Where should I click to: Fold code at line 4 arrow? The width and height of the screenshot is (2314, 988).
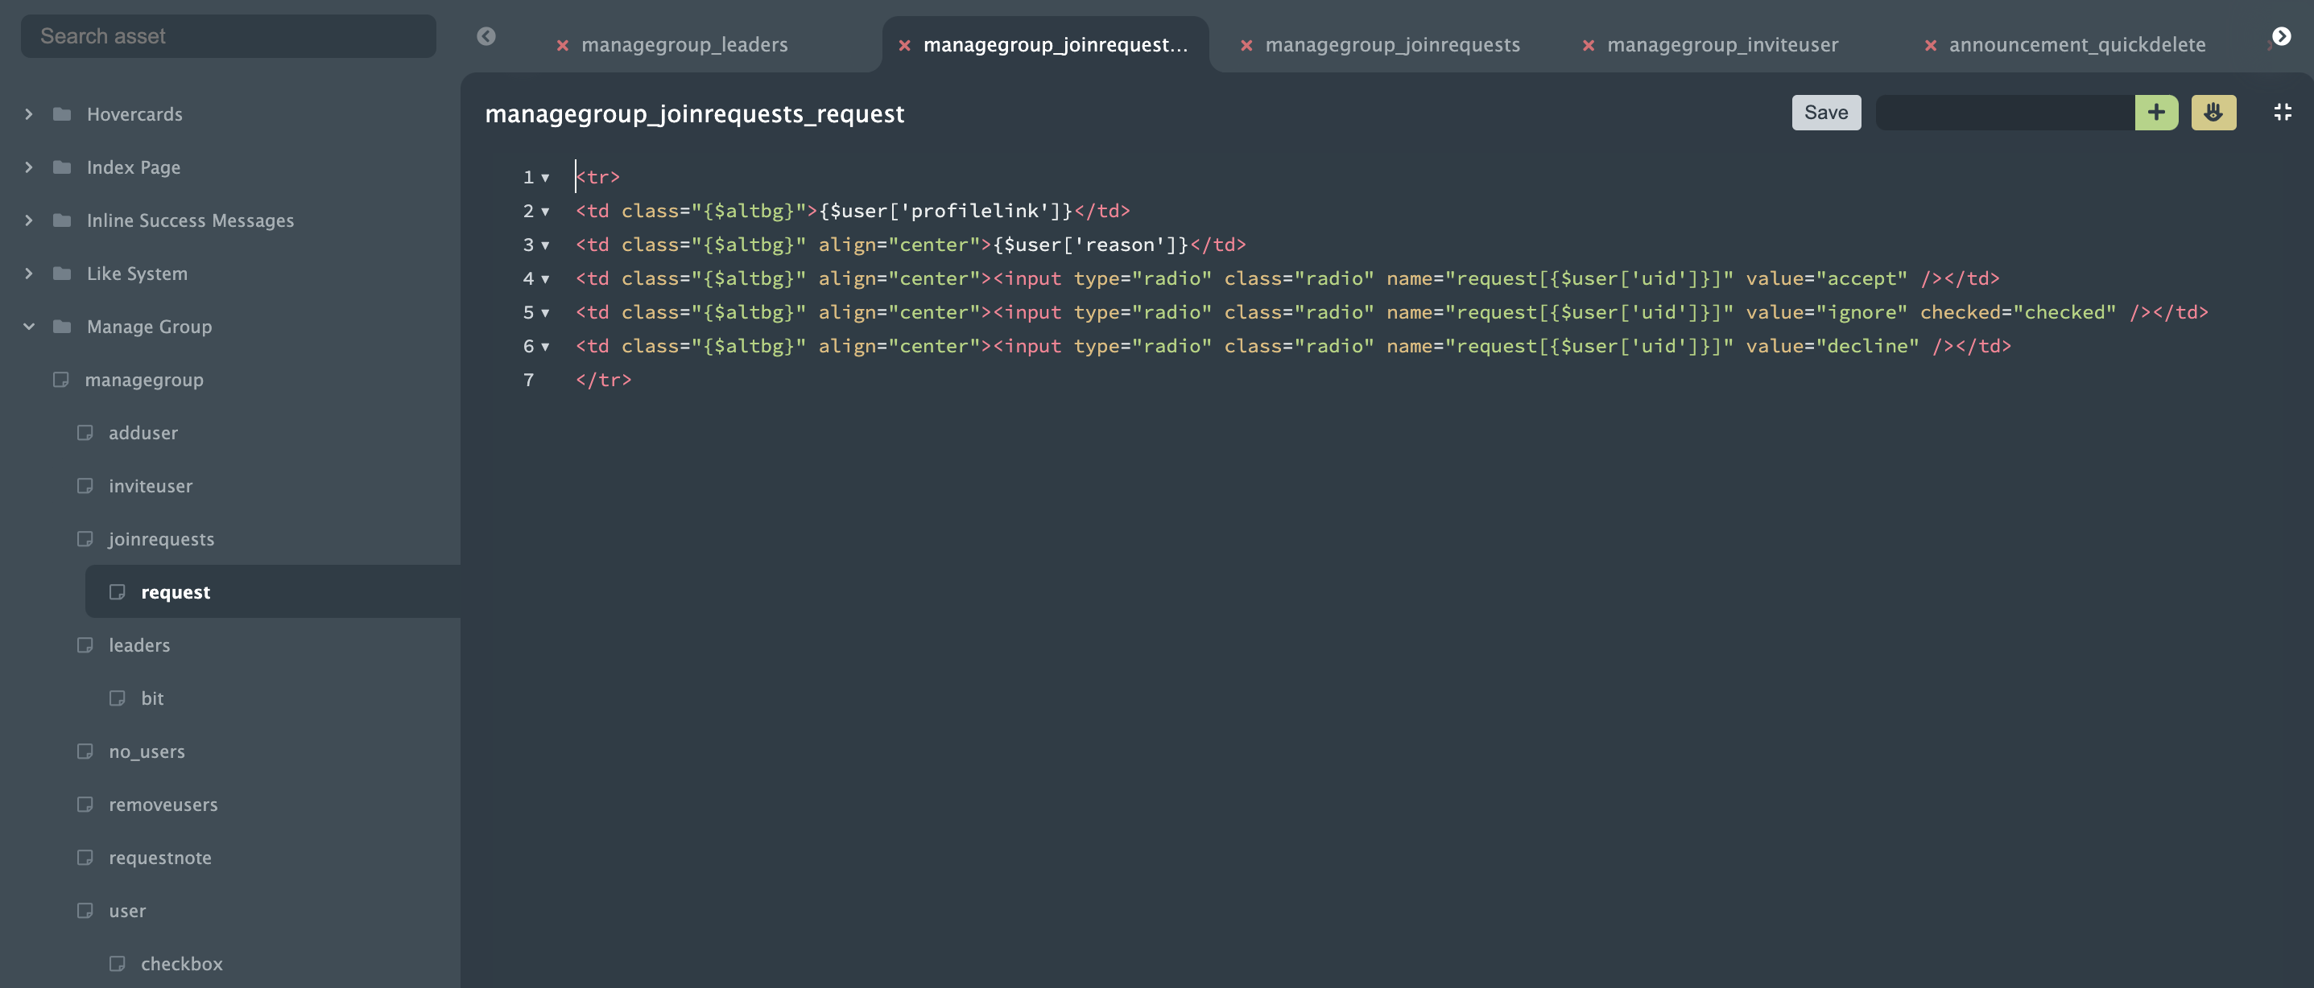click(x=545, y=279)
